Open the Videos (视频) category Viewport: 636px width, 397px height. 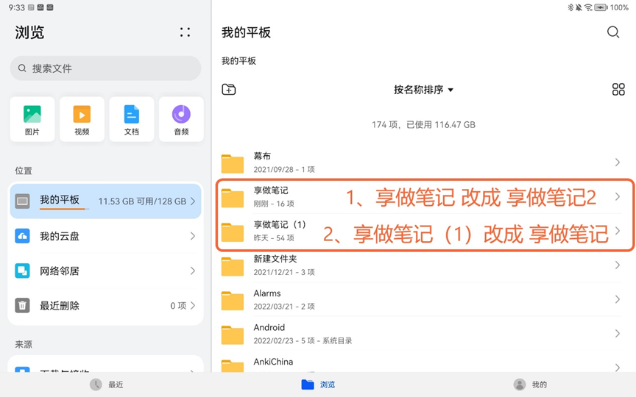[x=82, y=119]
